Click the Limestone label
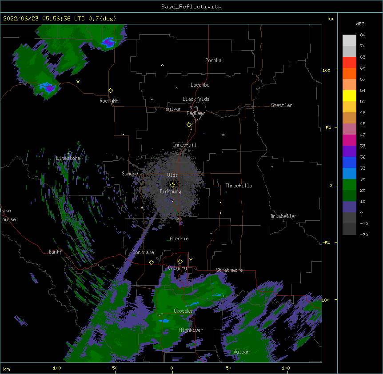 [x=68, y=158]
